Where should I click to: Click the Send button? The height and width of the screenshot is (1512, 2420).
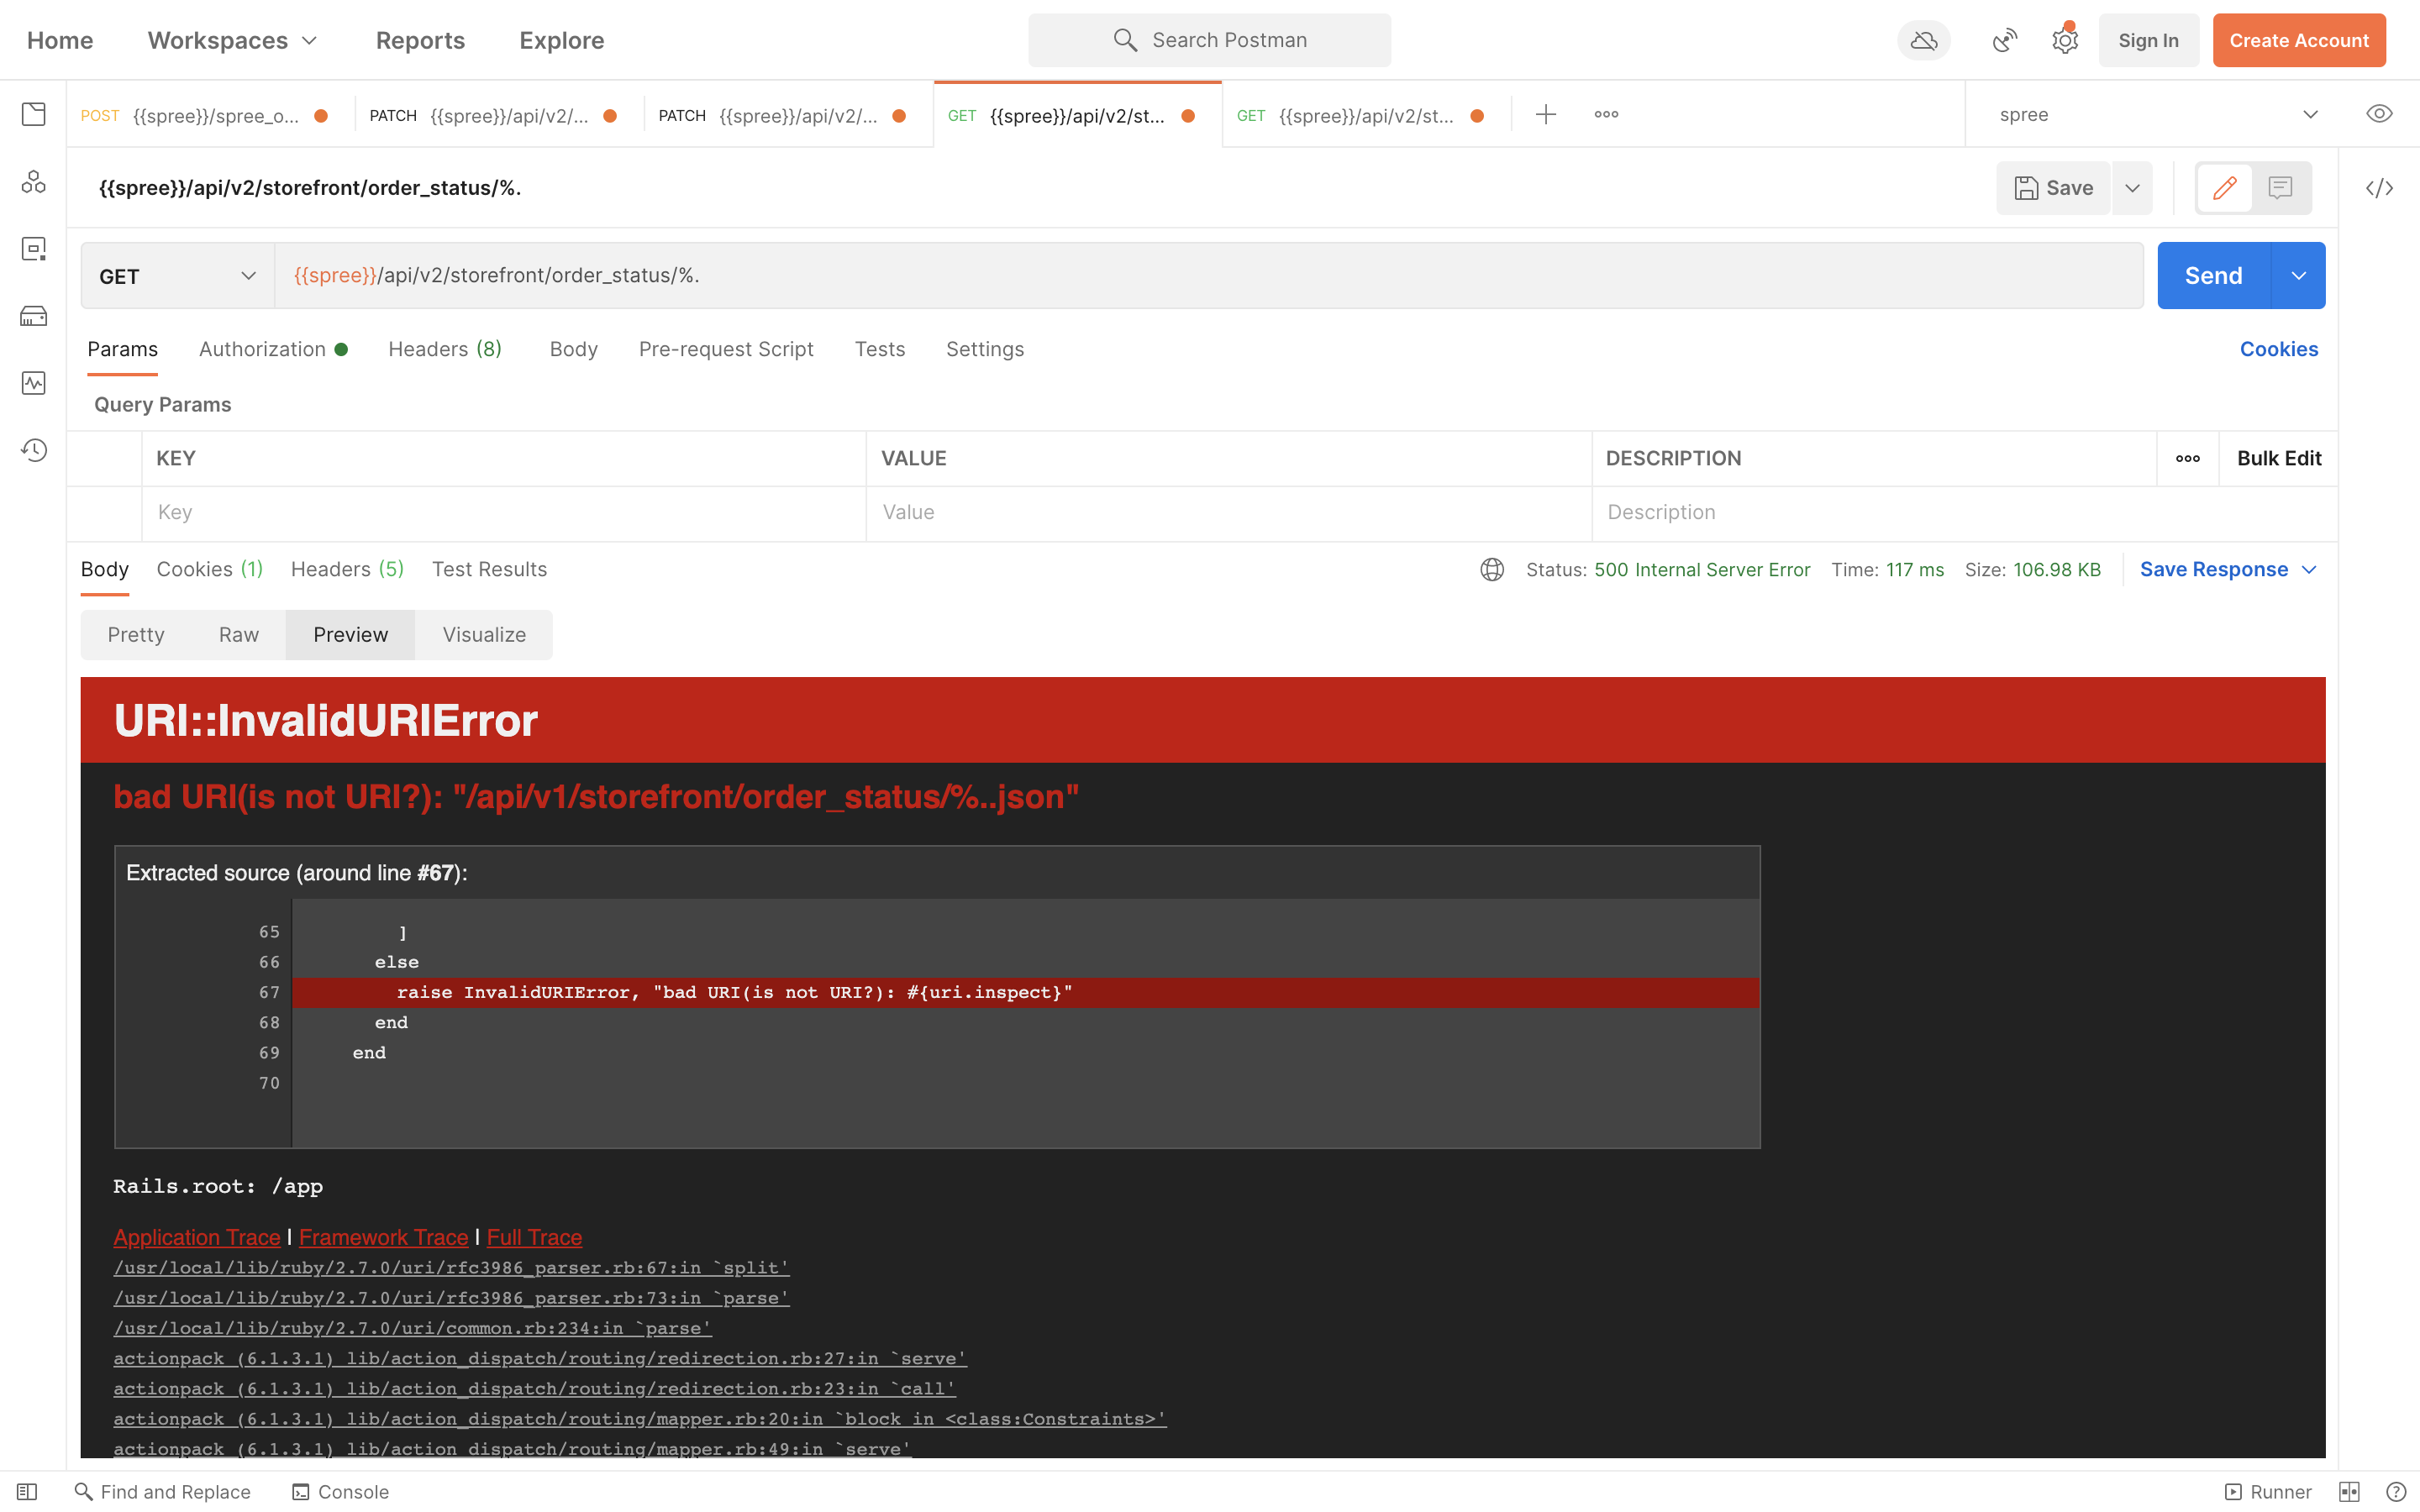pos(2213,275)
